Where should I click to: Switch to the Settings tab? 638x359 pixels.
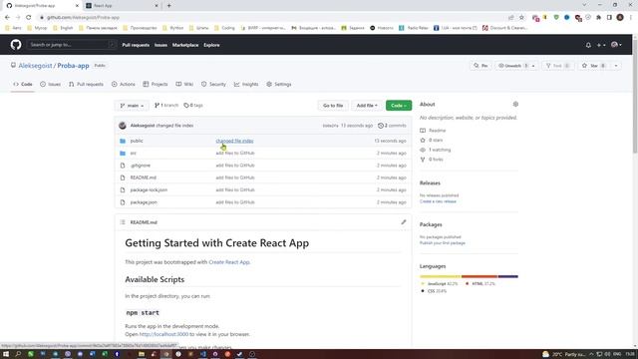279,84
